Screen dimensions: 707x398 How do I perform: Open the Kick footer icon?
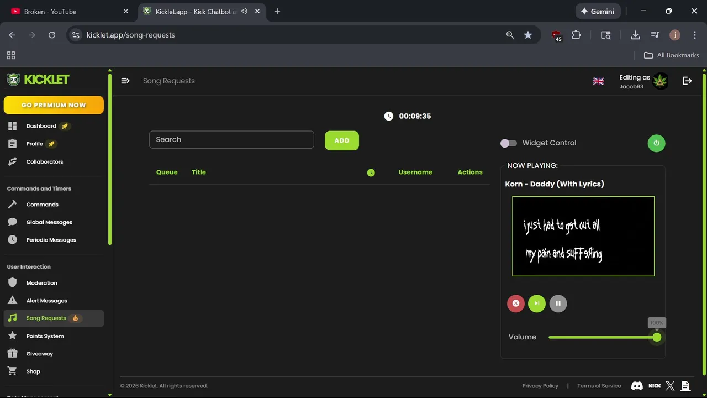[655, 386]
